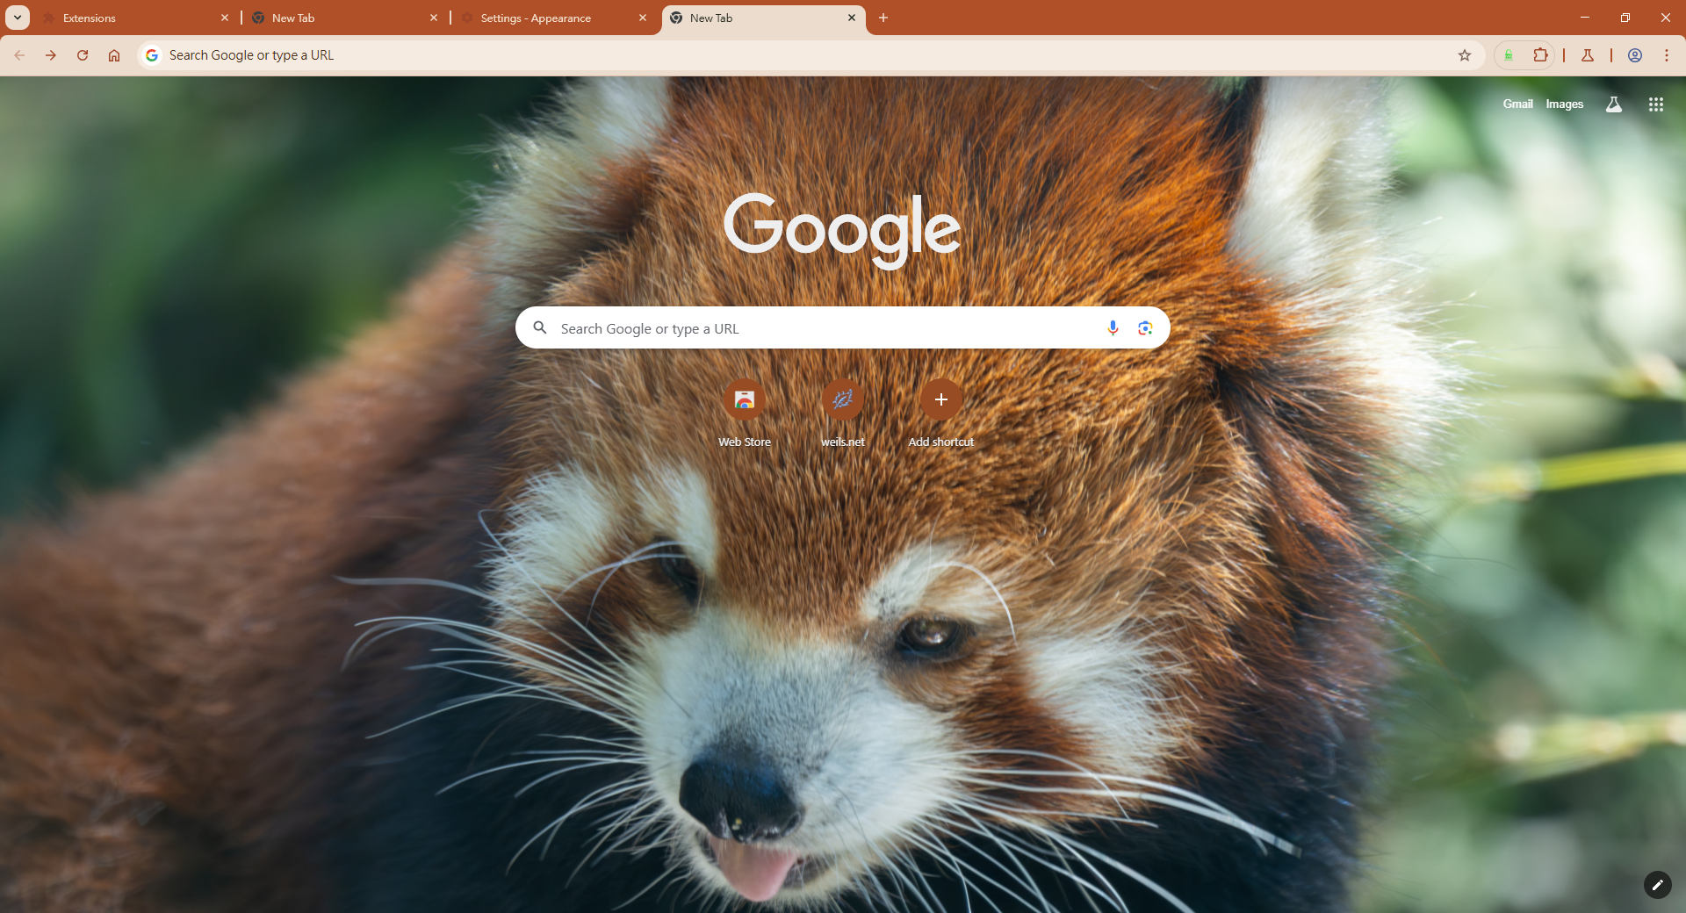
Task: Reload the current page
Action: pyautogui.click(x=83, y=54)
